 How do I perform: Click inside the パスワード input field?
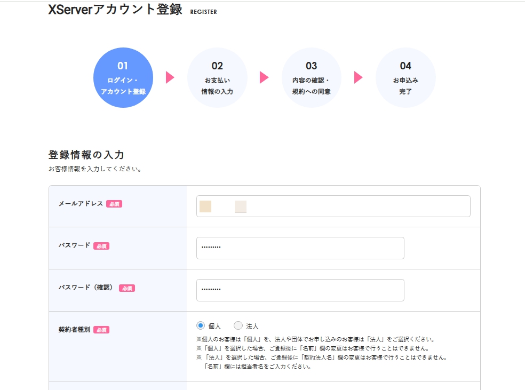point(300,248)
